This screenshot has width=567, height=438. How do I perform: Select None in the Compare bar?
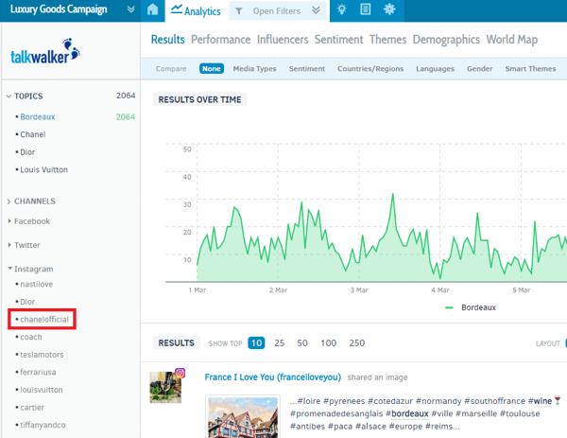coord(212,69)
